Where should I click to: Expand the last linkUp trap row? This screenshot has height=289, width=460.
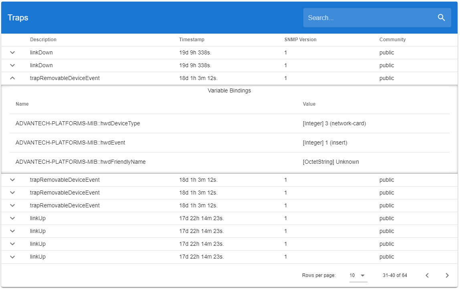point(12,257)
